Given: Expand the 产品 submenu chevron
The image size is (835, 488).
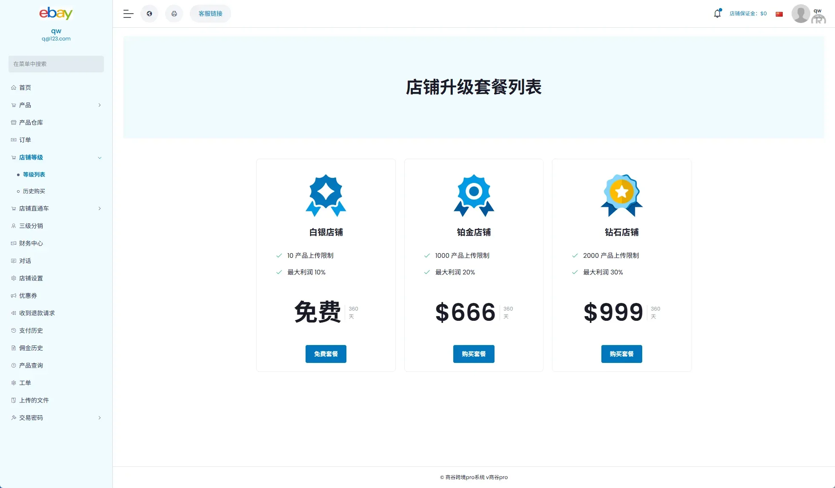Looking at the screenshot, I should point(100,105).
